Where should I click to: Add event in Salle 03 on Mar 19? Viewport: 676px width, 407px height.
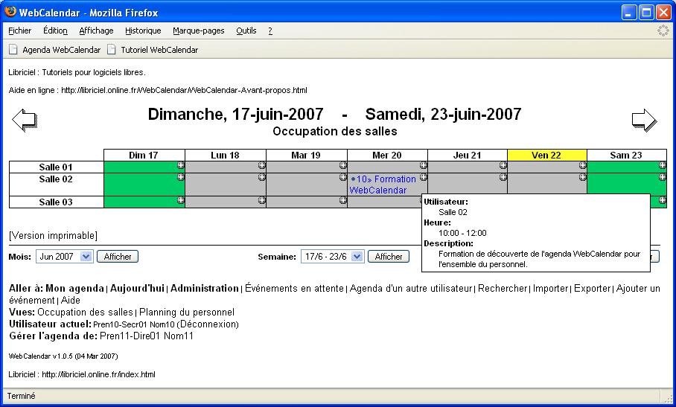coord(342,200)
